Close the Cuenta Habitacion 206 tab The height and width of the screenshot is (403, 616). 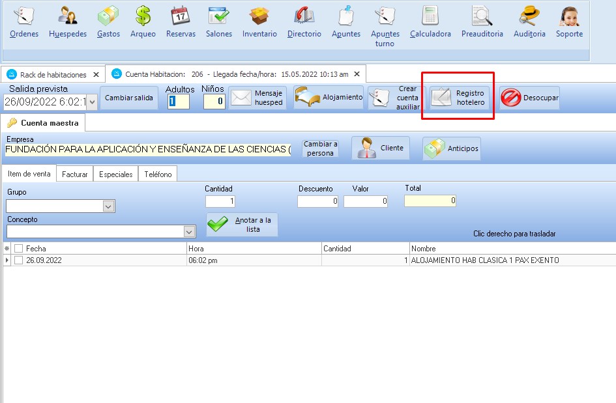[358, 74]
